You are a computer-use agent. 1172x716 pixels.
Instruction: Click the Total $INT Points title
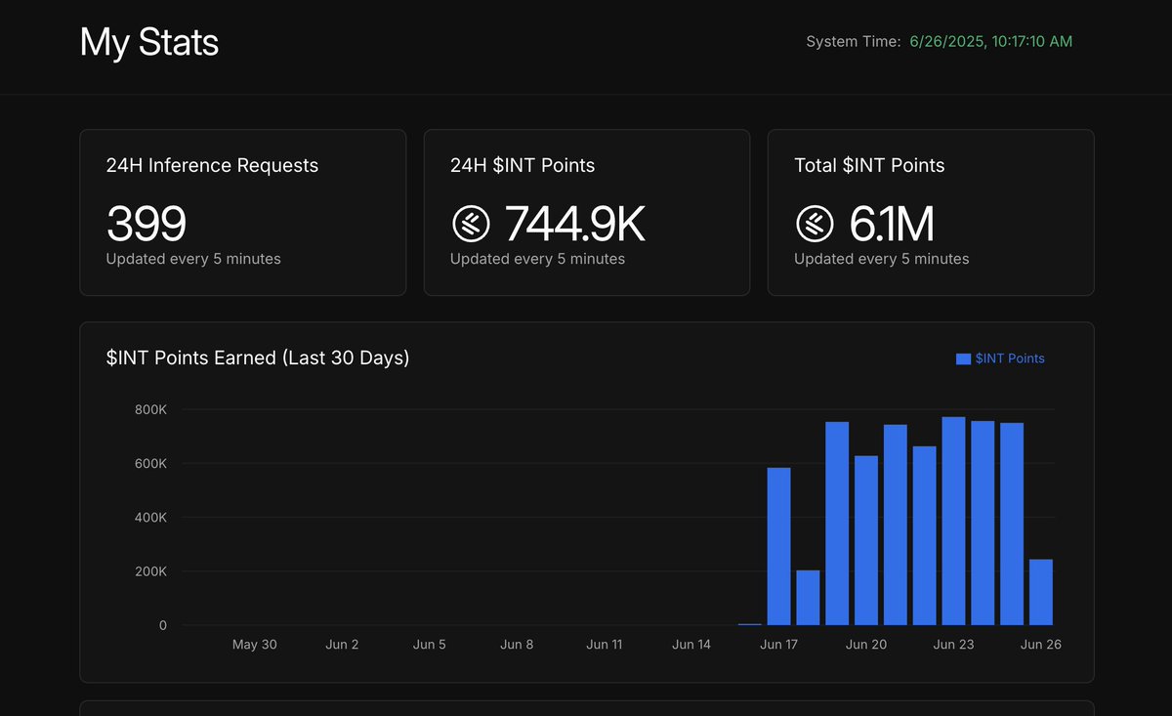click(x=869, y=165)
